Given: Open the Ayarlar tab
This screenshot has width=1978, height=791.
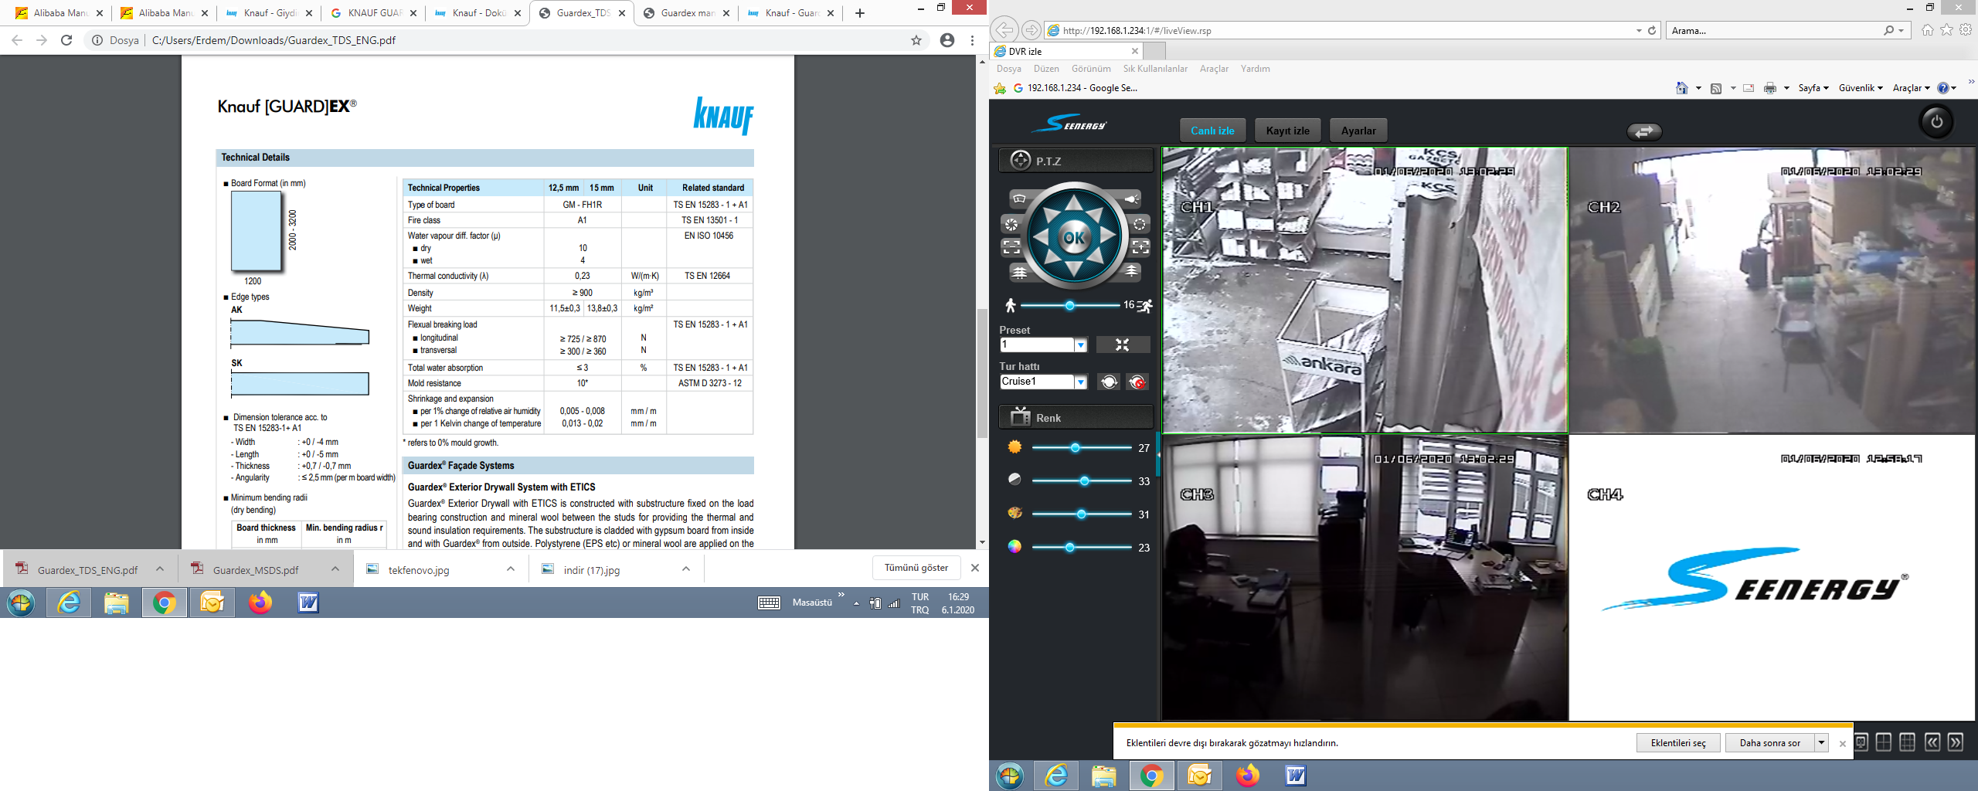Looking at the screenshot, I should [x=1358, y=131].
